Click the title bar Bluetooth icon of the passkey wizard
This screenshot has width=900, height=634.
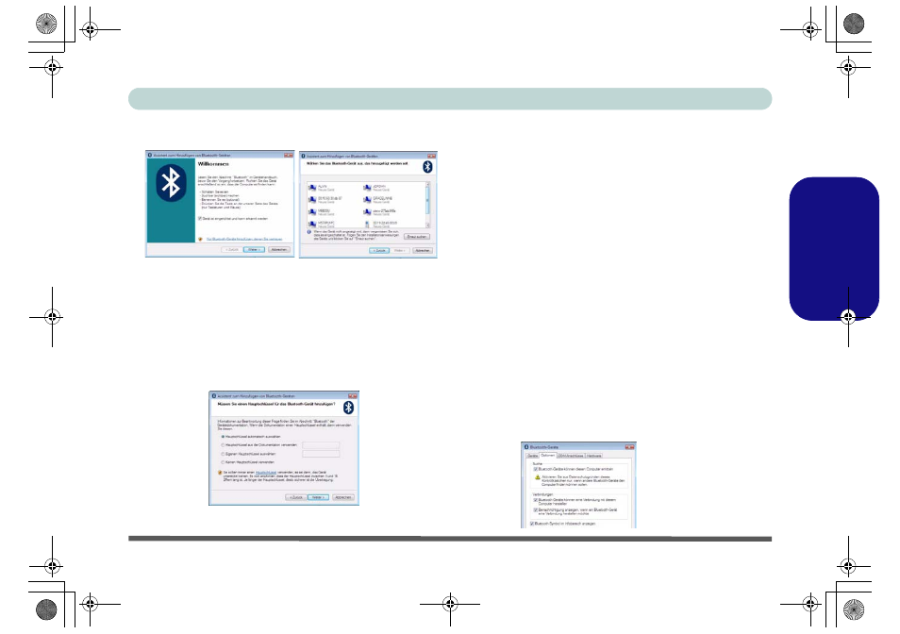pyautogui.click(x=213, y=396)
